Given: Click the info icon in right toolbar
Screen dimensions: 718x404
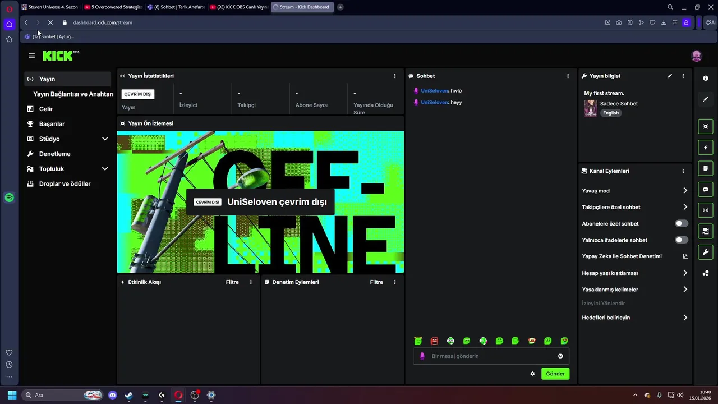Looking at the screenshot, I should point(706,78).
